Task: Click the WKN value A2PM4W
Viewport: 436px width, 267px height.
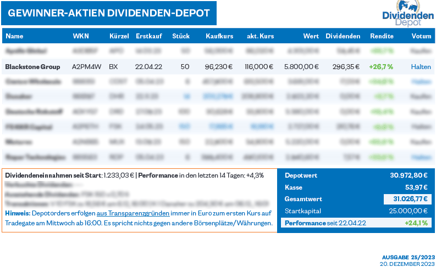Action: click(x=86, y=67)
